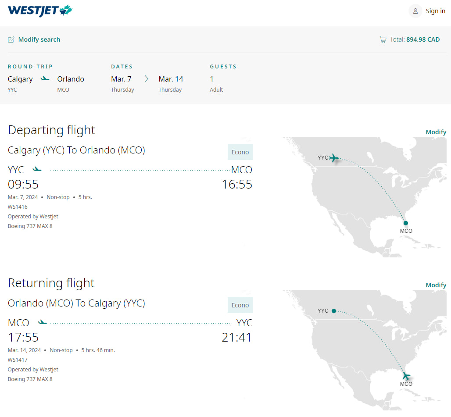451x417 pixels.
Task: Click the pencil icon beside Modify search
Action: coord(11,39)
